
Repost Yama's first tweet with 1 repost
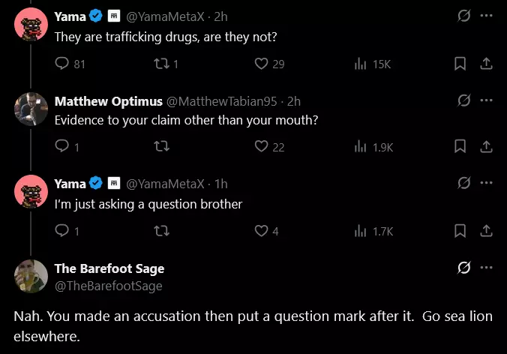[166, 64]
